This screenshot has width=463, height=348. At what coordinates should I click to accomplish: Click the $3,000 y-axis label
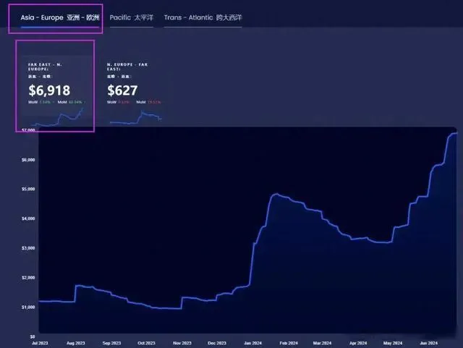point(28,248)
